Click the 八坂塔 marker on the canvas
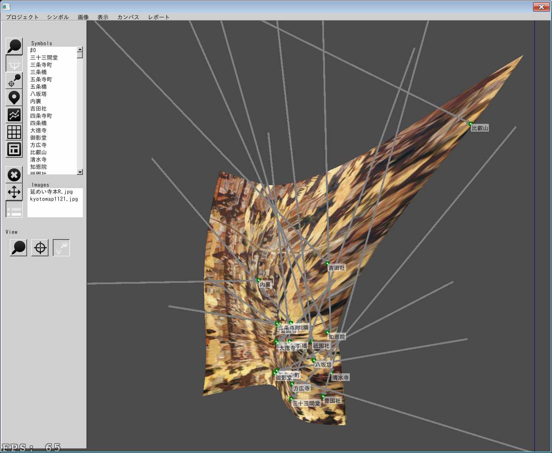 314,360
